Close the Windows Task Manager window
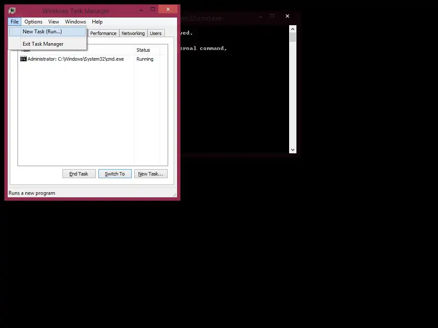The image size is (438, 328). tap(168, 9)
